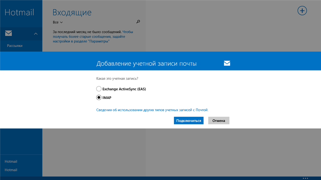Image resolution: width=321 pixels, height=180 pixels.
Task: Click the Отмена button
Action: pos(218,121)
